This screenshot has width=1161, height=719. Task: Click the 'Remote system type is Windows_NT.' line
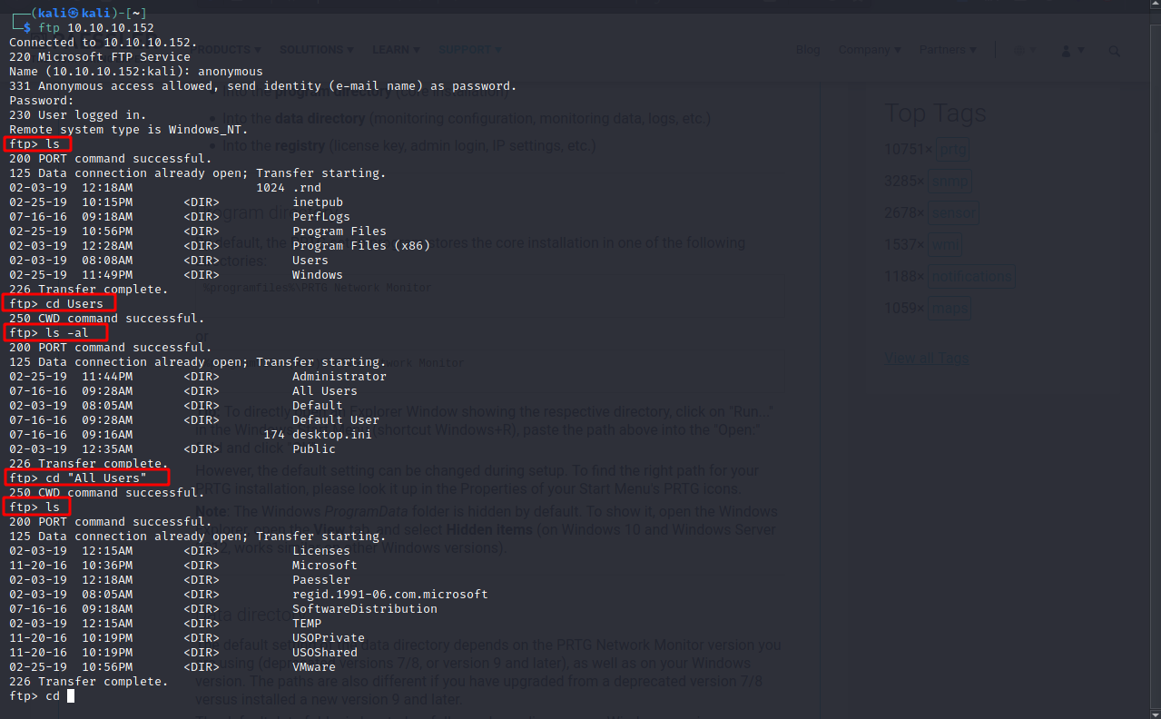pos(129,130)
